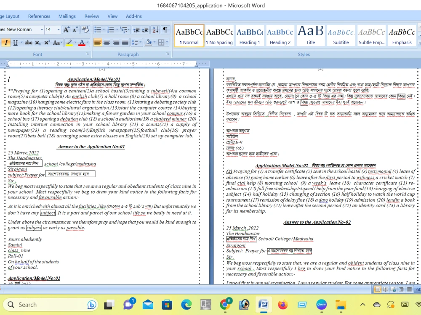This screenshot has width=421, height=315.
Task: Apply the No Spacing style
Action: coord(219,36)
